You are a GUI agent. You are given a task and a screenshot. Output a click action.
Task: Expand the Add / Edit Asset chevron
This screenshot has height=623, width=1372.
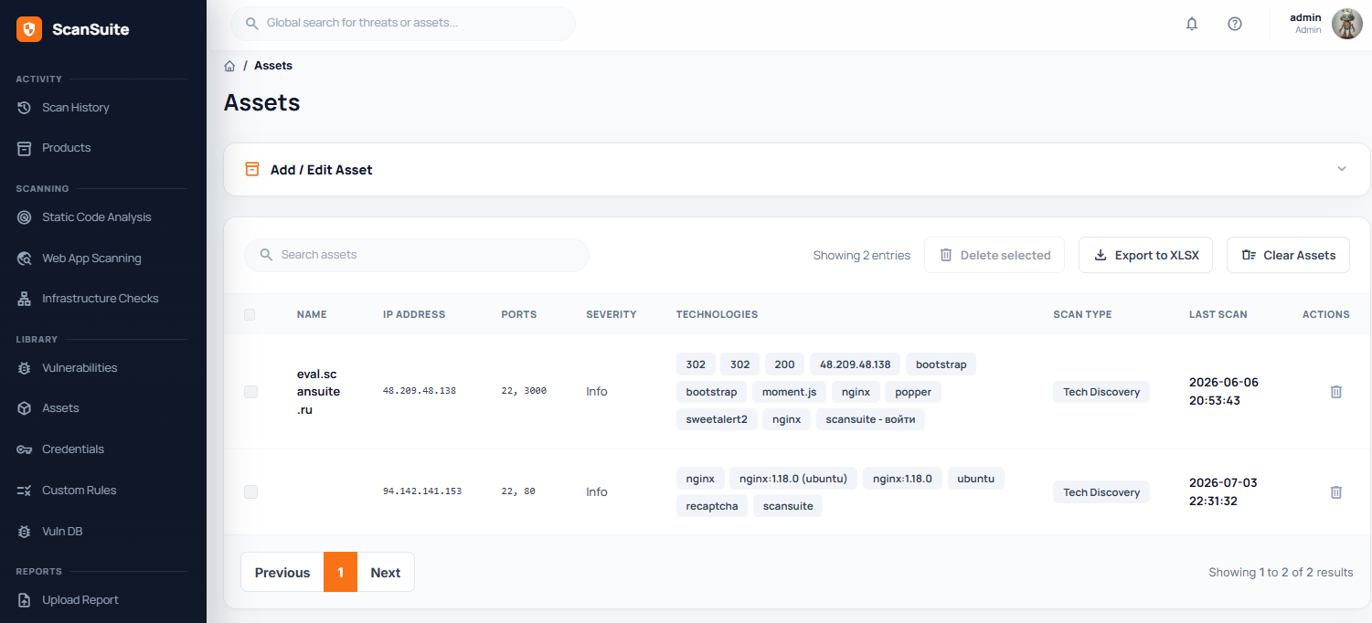pyautogui.click(x=1342, y=169)
